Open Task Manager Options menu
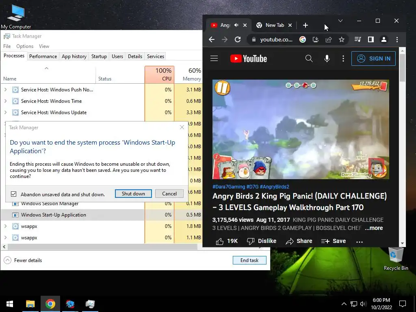The width and height of the screenshot is (416, 312). [x=25, y=46]
